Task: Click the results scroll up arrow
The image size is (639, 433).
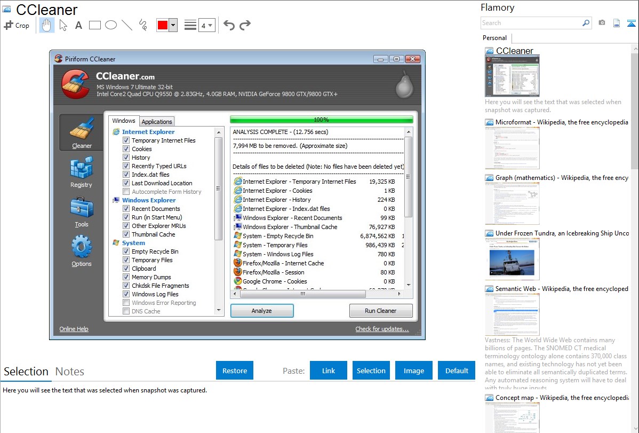Action: 409,132
